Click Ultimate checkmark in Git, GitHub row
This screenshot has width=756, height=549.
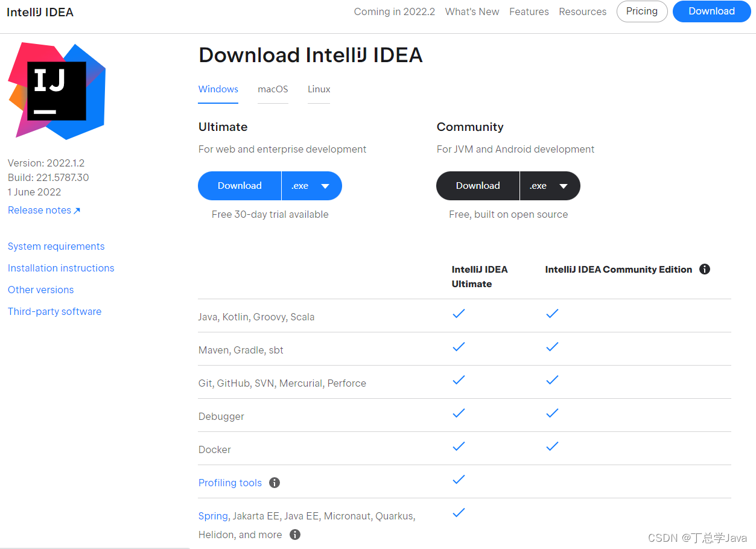pos(459,380)
